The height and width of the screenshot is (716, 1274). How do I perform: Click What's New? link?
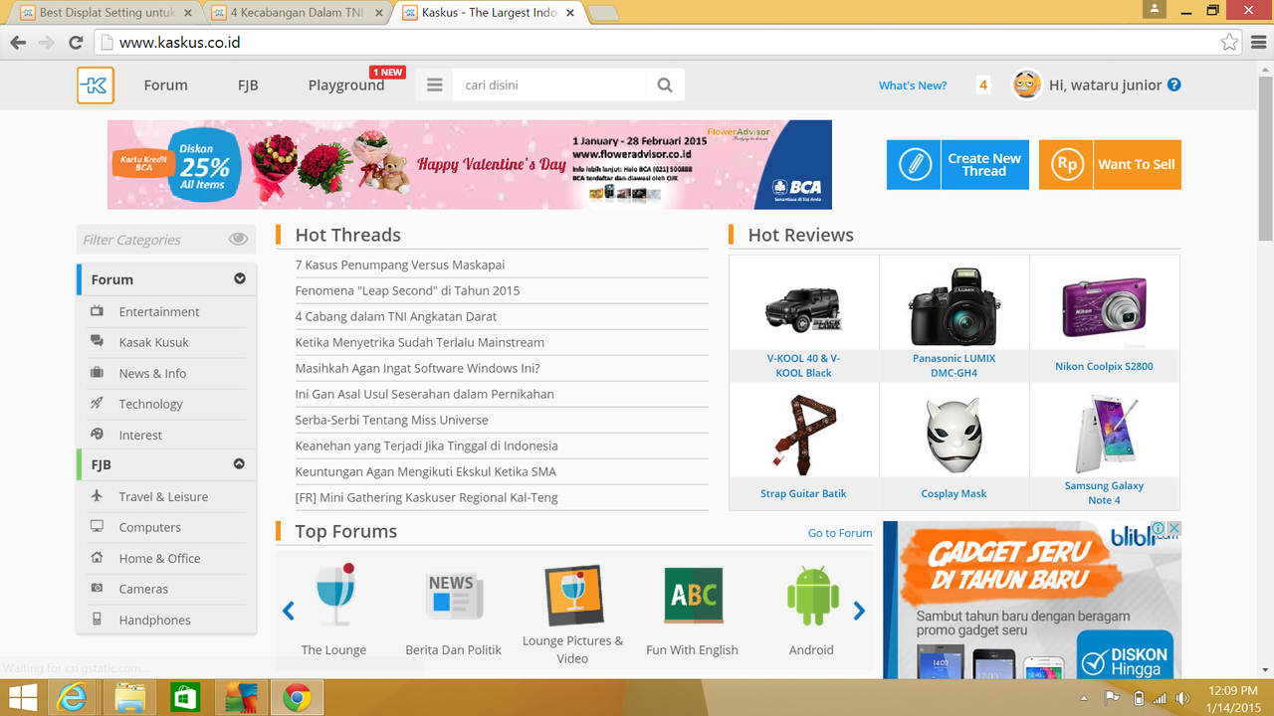913,86
